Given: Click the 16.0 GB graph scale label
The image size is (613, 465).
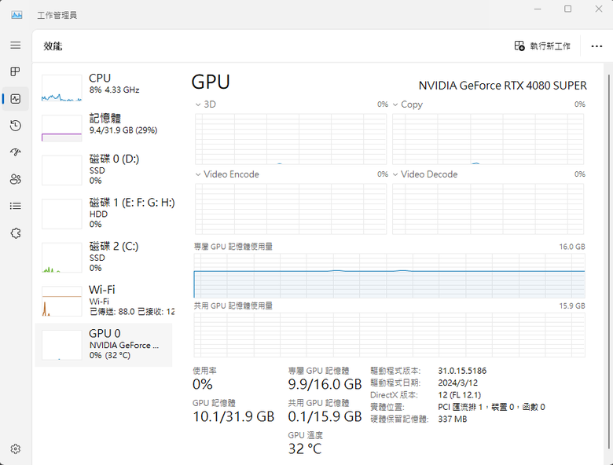Looking at the screenshot, I should pos(572,247).
